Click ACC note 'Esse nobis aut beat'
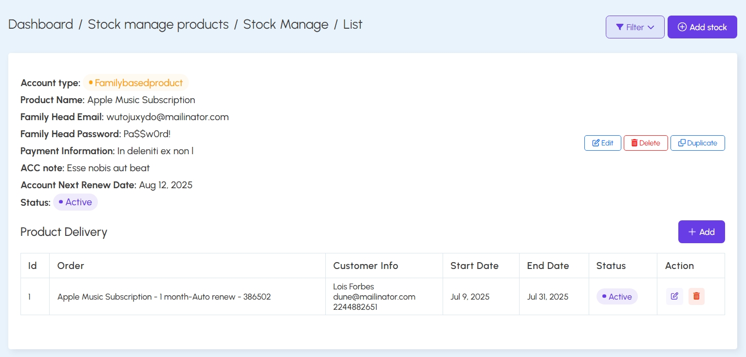Image resolution: width=746 pixels, height=357 pixels. (x=108, y=168)
